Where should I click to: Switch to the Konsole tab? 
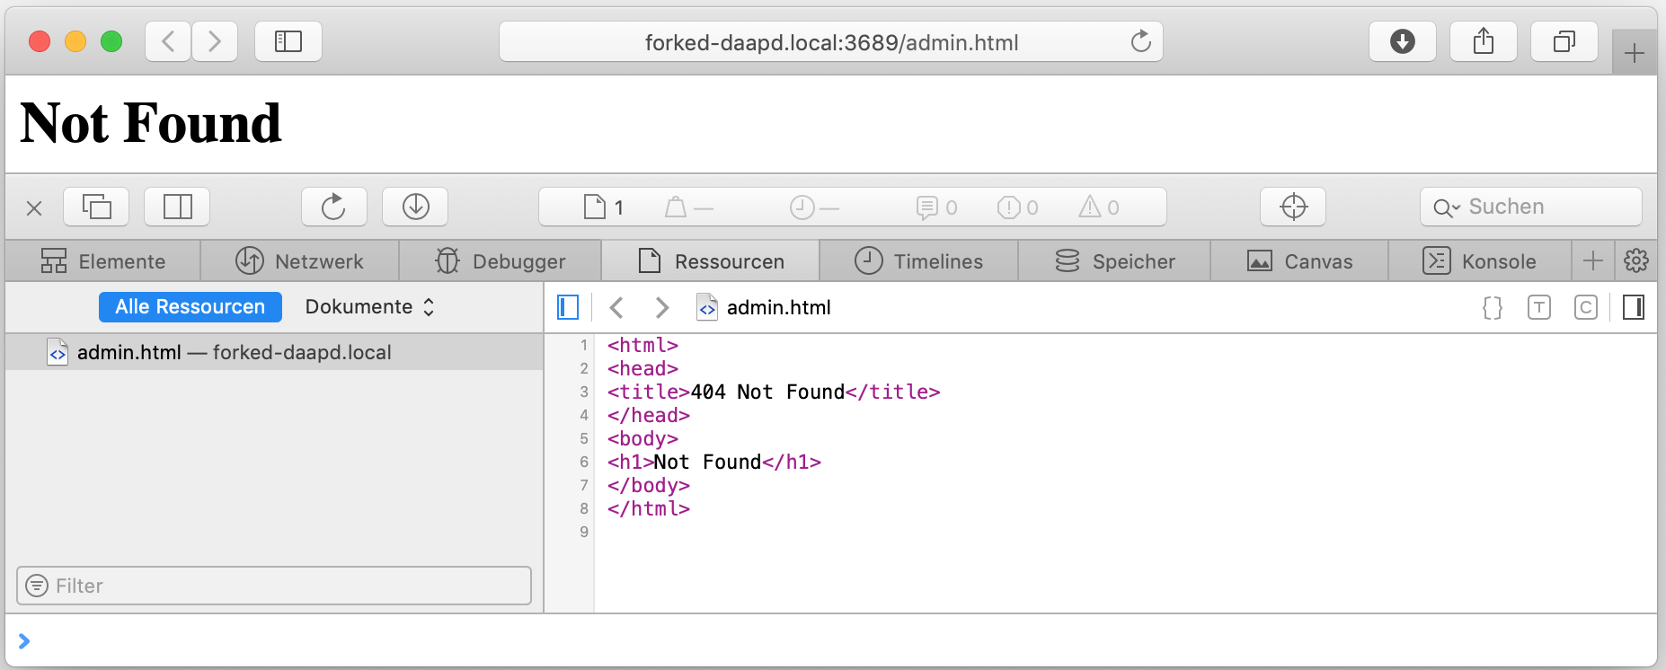coord(1480,261)
